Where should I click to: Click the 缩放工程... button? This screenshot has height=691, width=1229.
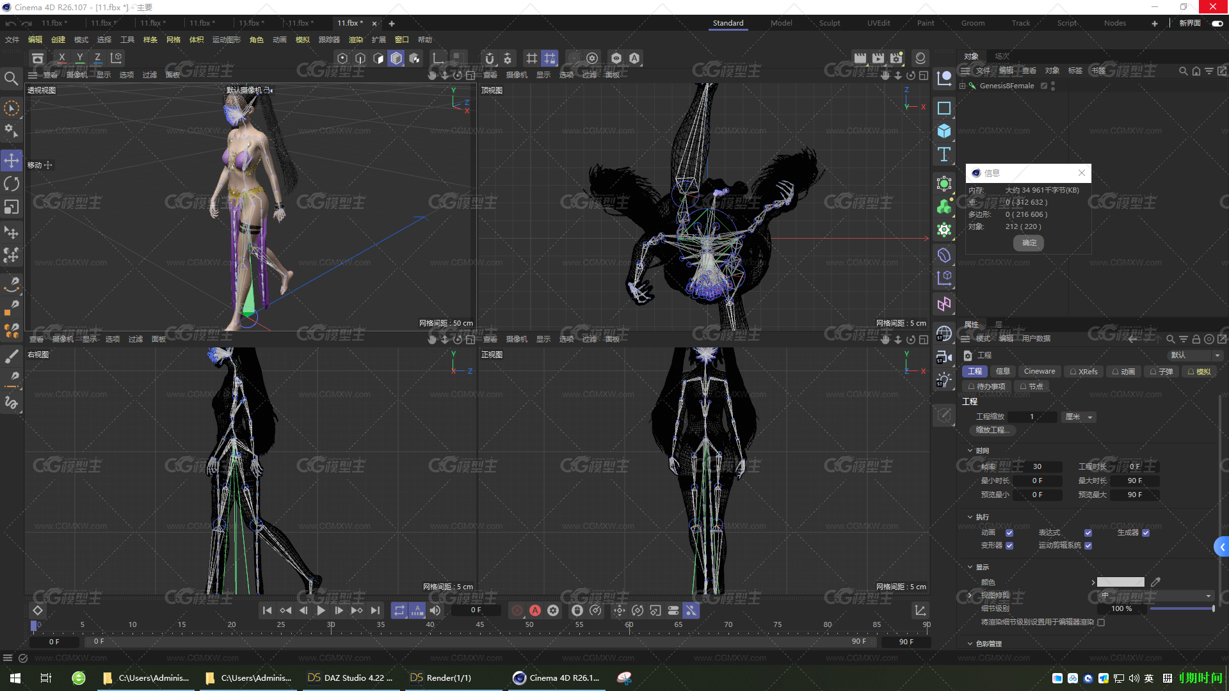[992, 430]
